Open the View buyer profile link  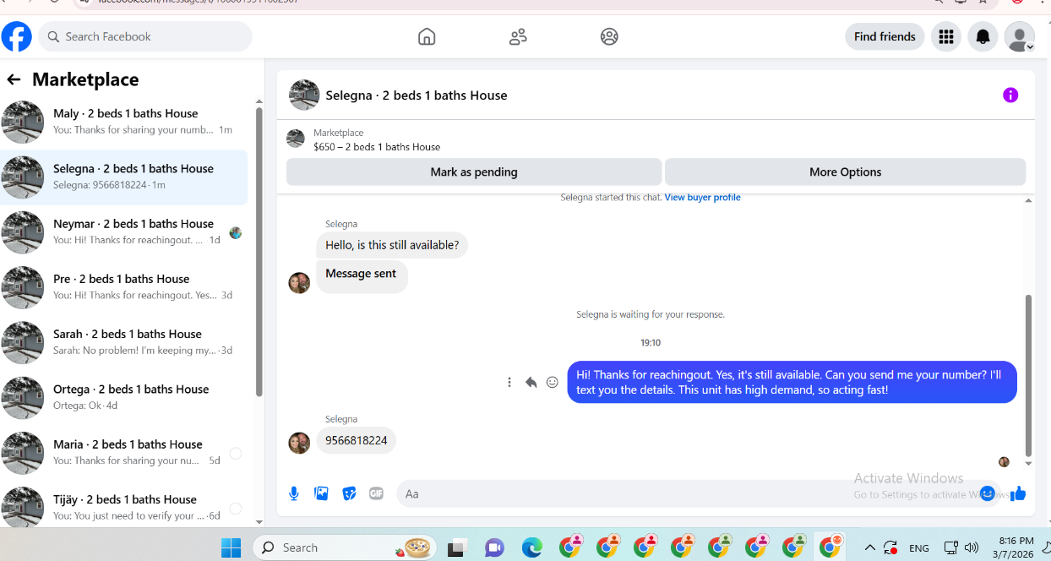click(702, 198)
